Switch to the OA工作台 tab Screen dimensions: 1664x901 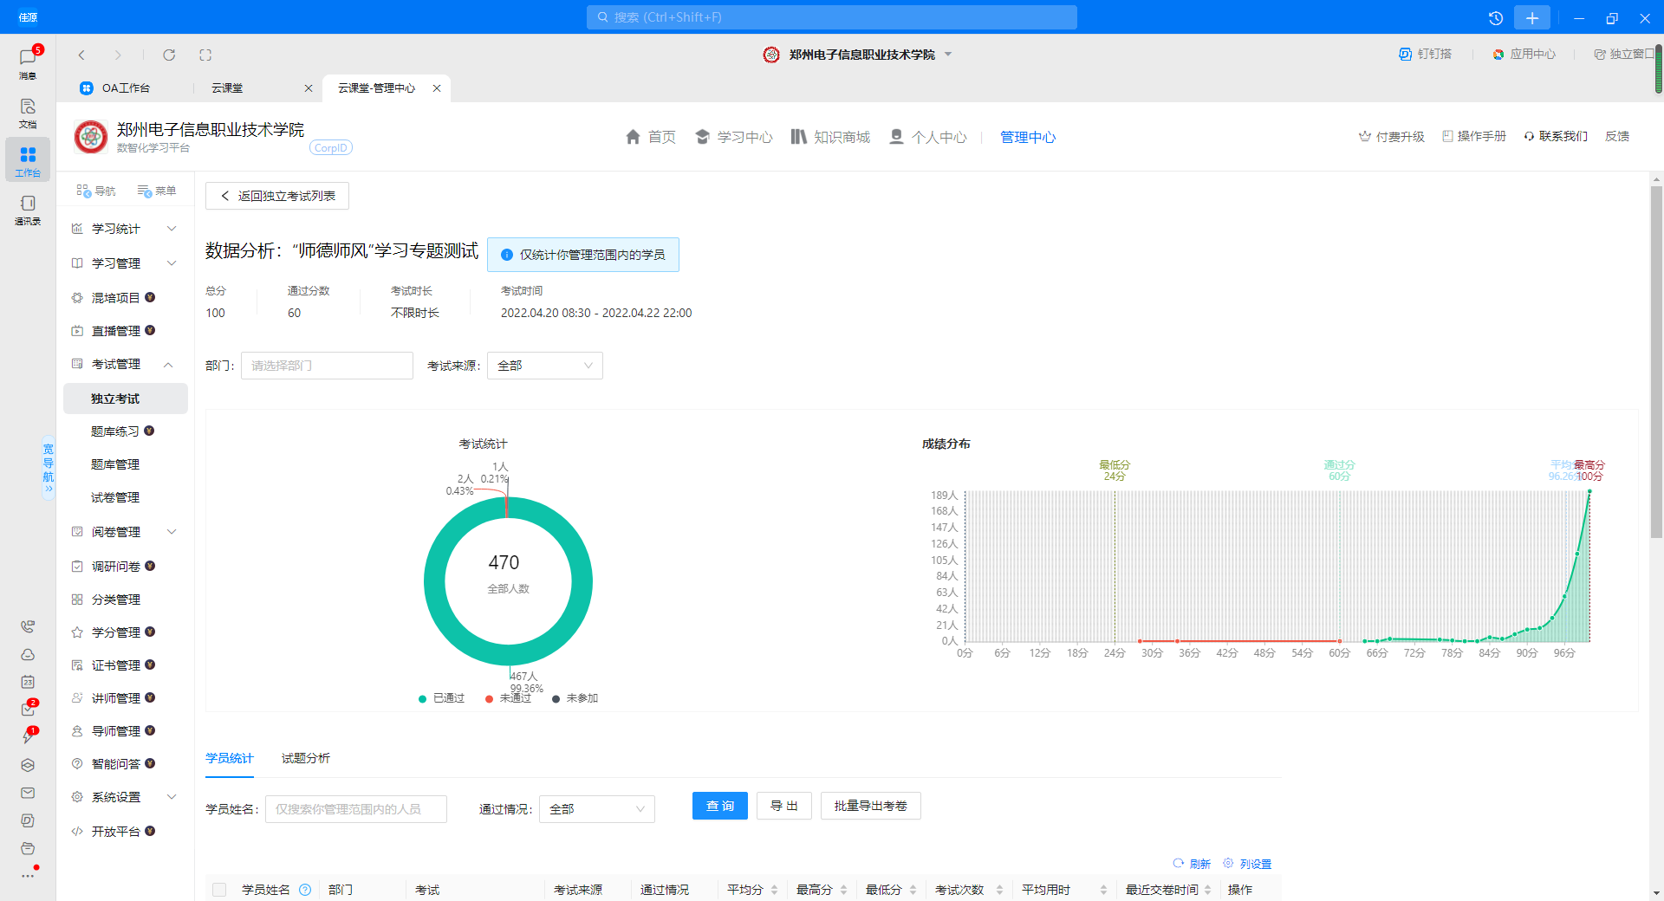click(126, 88)
